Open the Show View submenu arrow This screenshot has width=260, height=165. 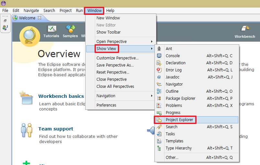coord(152,49)
